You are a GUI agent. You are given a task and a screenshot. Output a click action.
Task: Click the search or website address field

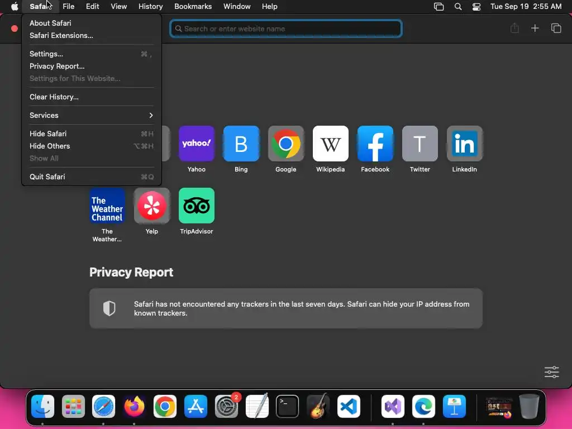286,28
